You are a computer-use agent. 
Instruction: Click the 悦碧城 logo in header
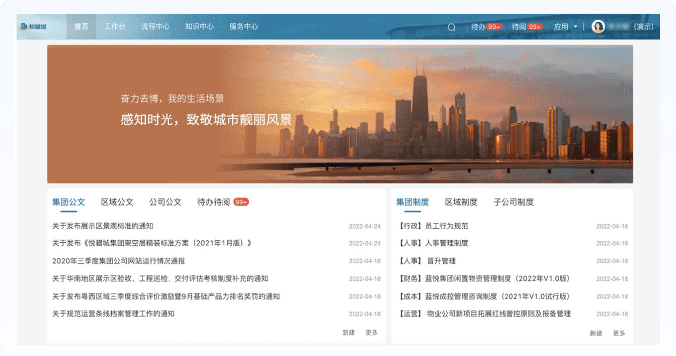pos(33,27)
